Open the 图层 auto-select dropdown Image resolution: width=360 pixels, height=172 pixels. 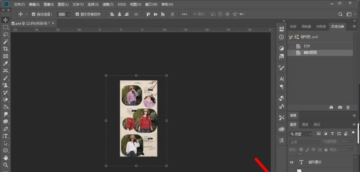pos(64,14)
